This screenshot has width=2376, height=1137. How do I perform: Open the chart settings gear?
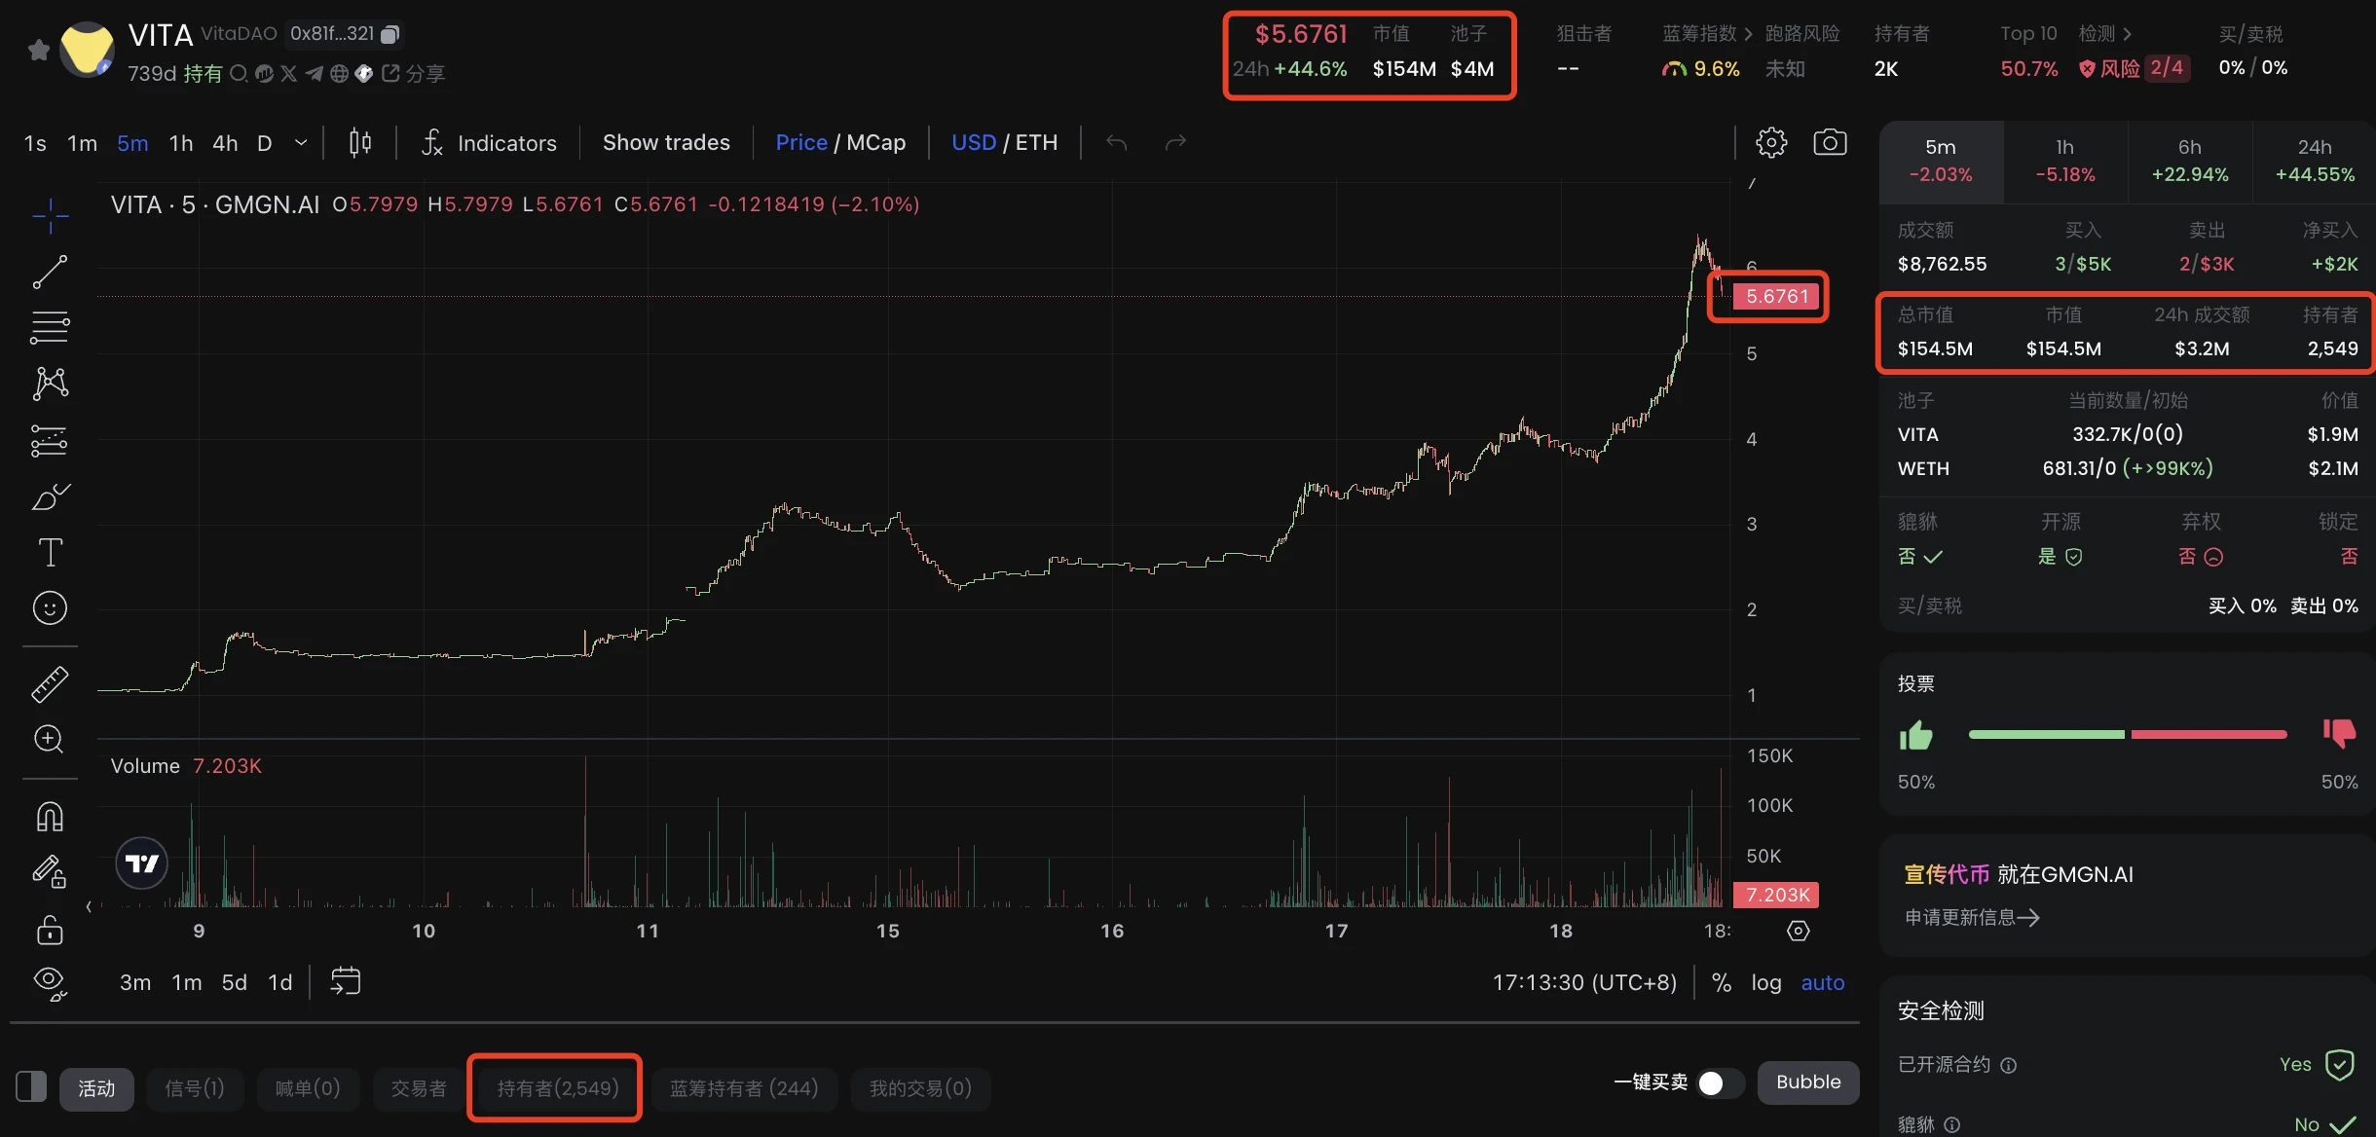click(1771, 143)
